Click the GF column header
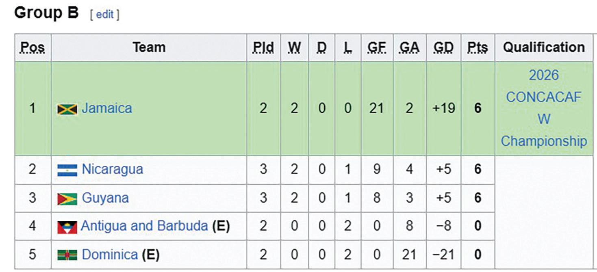 coord(377,47)
